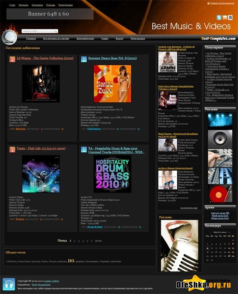This screenshot has width=238, height=294.
Task: Open the Test-Templates footer developer link
Action: (41, 284)
